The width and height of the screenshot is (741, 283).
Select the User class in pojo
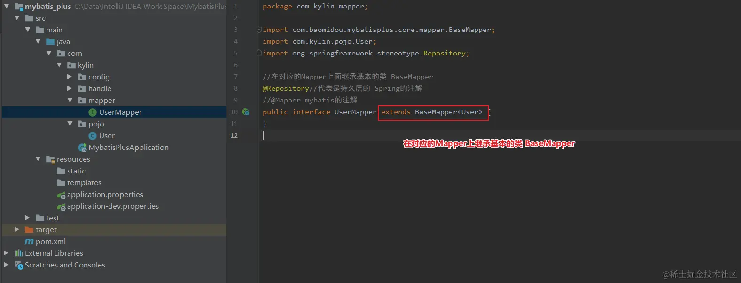[x=107, y=135]
